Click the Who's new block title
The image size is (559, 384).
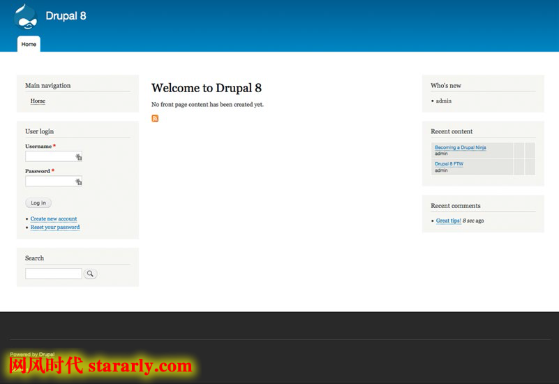[446, 86]
